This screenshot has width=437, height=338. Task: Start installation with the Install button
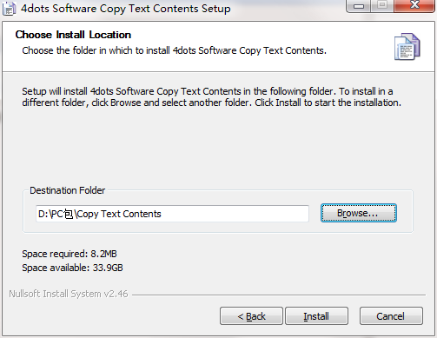(x=316, y=316)
